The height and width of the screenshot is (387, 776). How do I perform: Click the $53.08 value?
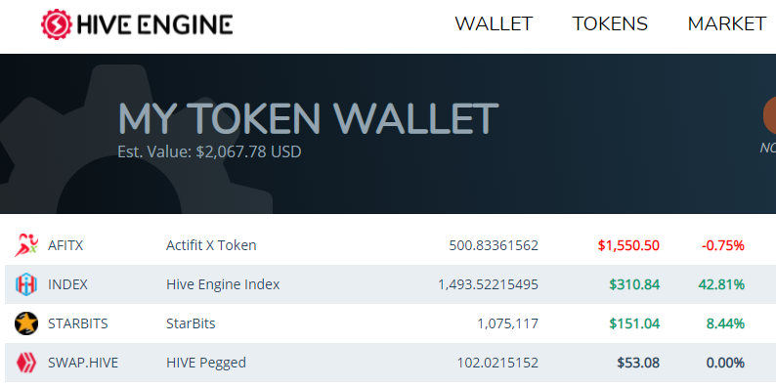click(638, 363)
